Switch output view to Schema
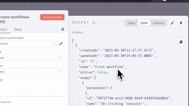Viewport: 189px width, 106px height. coord(158,23)
